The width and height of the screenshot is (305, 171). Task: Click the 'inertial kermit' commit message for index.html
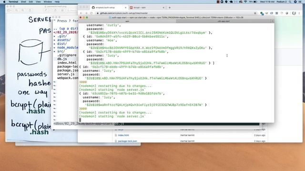click(187, 135)
